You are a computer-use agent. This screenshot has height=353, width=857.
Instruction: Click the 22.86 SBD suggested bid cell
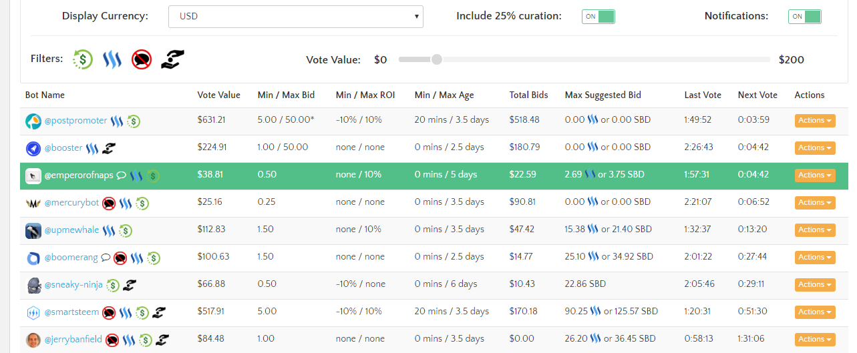click(x=585, y=284)
